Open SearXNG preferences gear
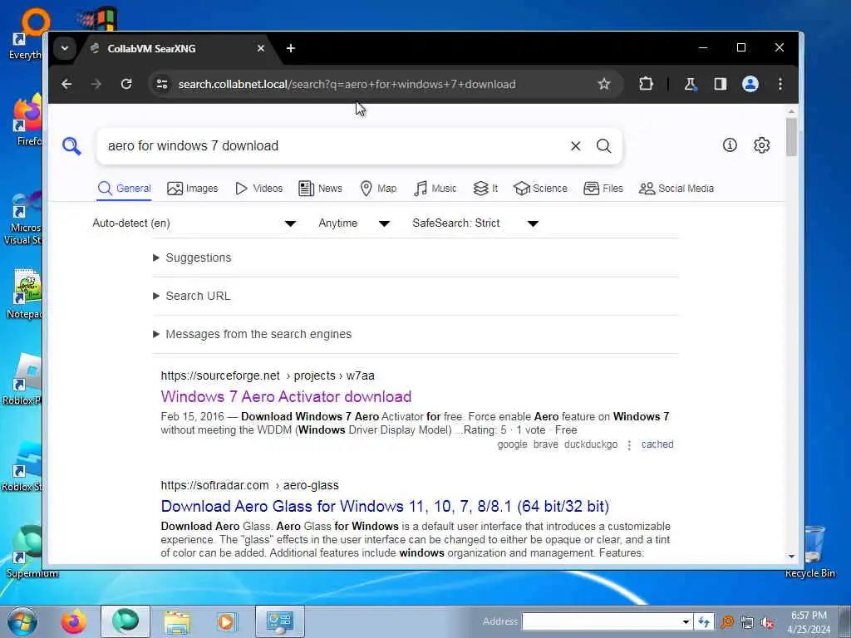Image resolution: width=851 pixels, height=638 pixels. tap(761, 145)
